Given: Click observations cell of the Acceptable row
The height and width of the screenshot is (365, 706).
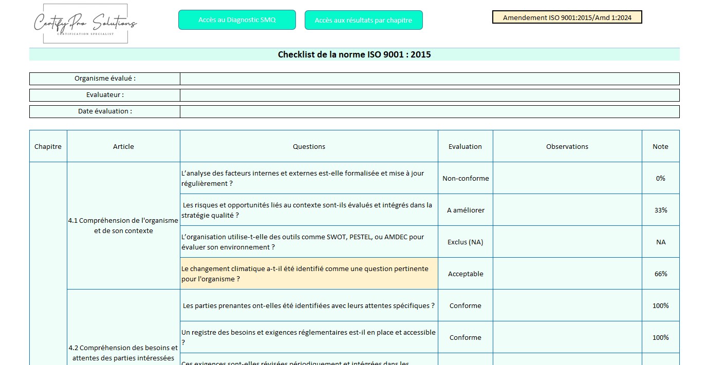Looking at the screenshot, I should pyautogui.click(x=567, y=274).
